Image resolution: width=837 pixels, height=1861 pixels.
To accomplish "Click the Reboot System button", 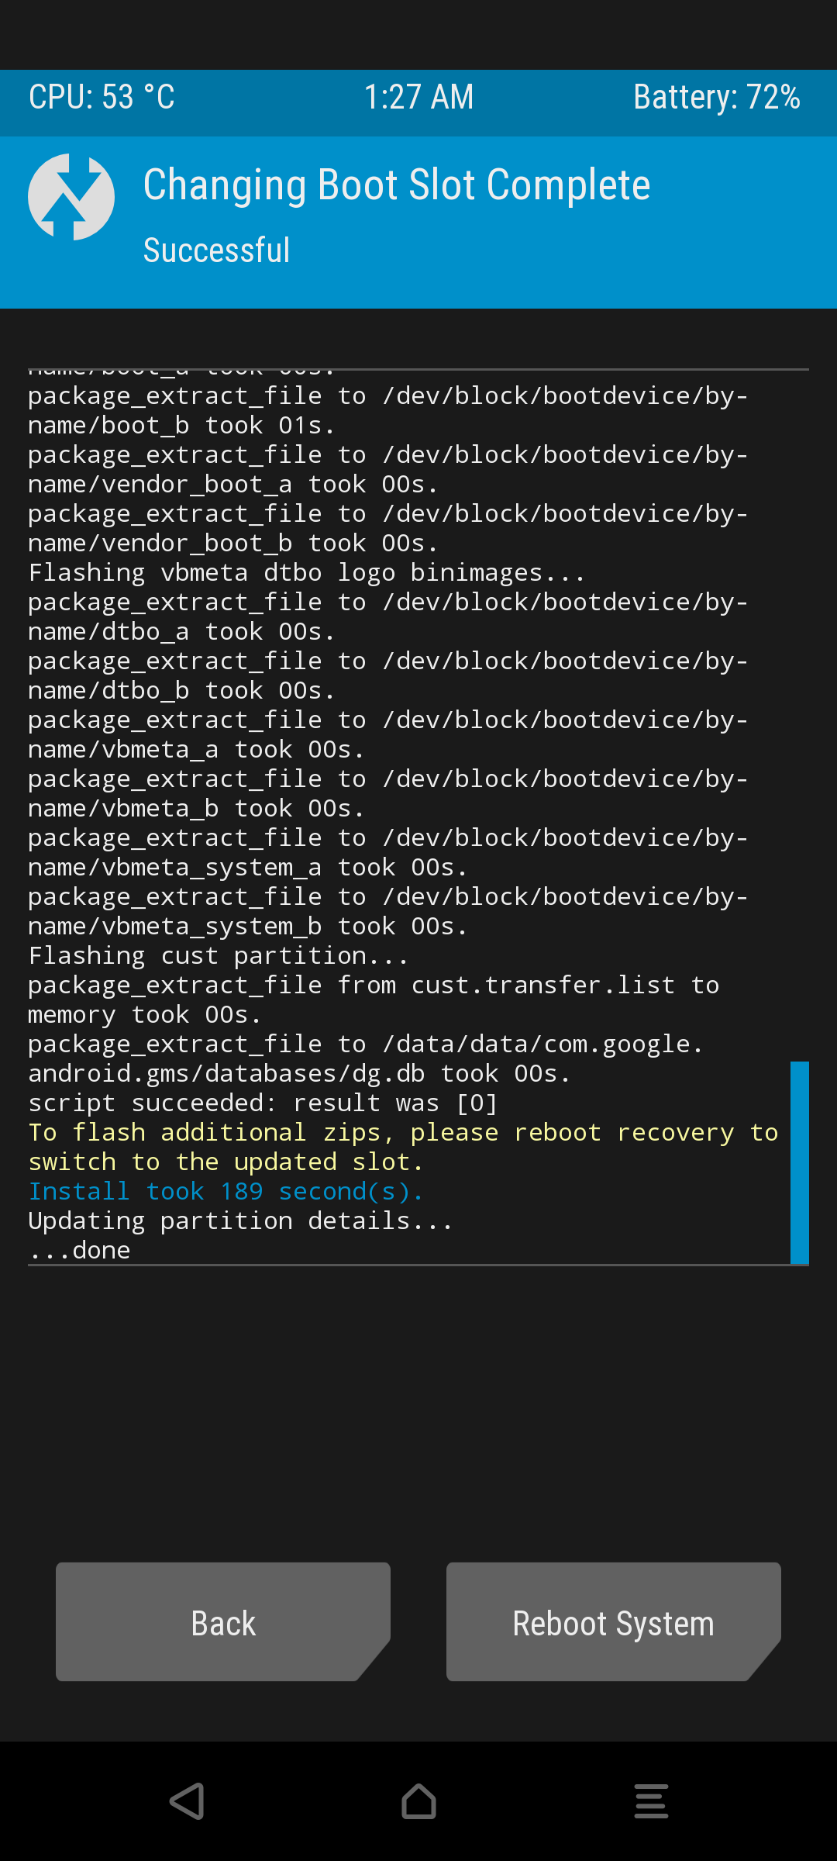I will [x=614, y=1622].
